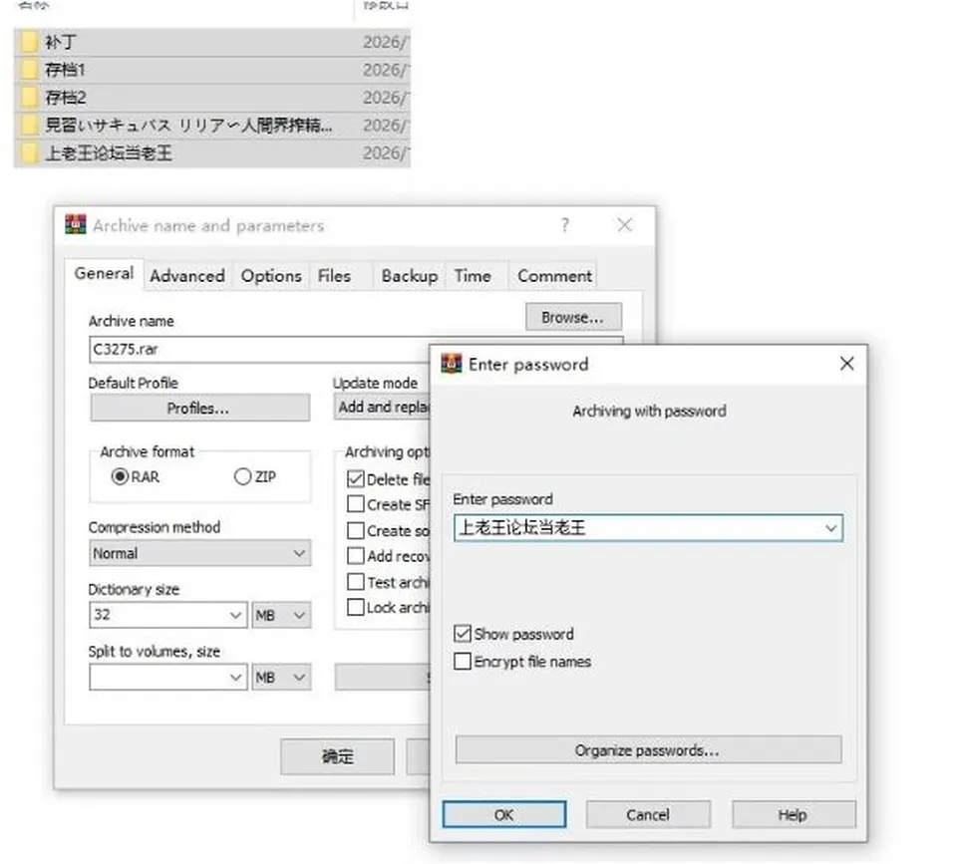Enable the Create SFX archive checkbox
The width and height of the screenshot is (957, 864).
coord(355,504)
